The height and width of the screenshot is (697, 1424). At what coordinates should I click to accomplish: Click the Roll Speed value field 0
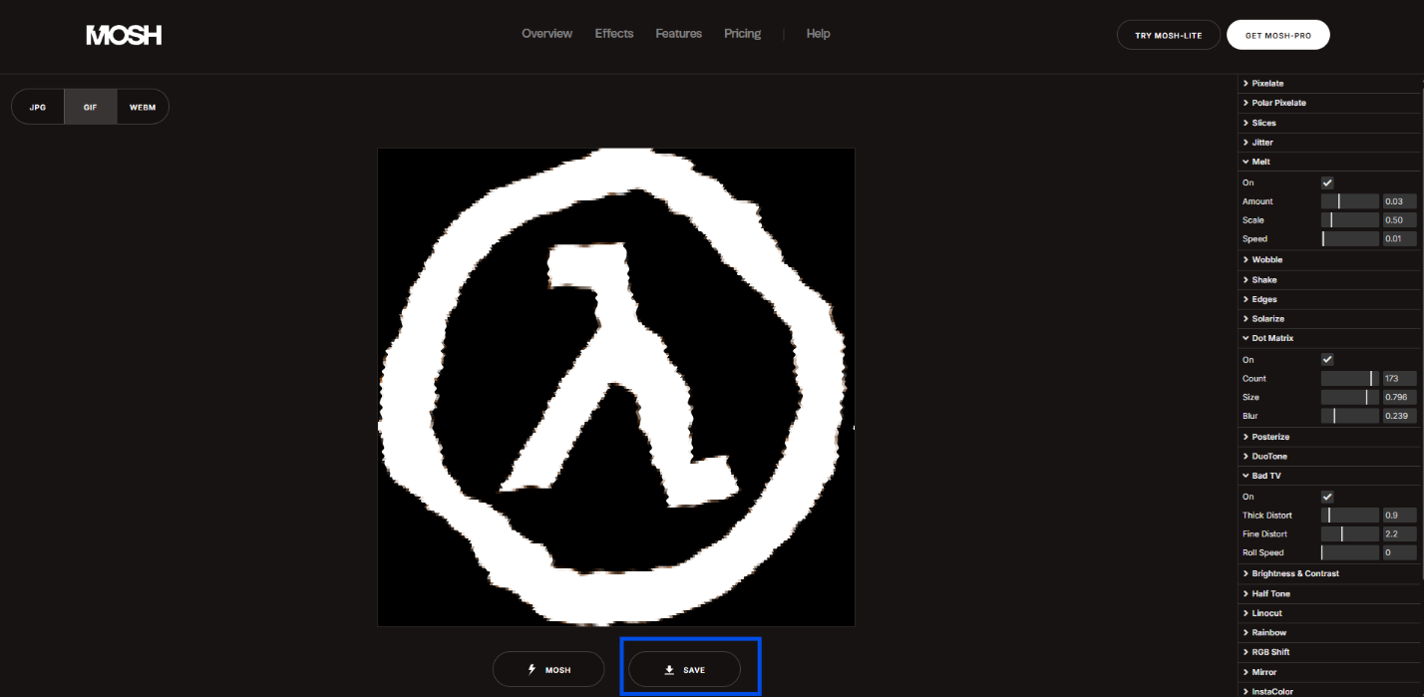1399,552
